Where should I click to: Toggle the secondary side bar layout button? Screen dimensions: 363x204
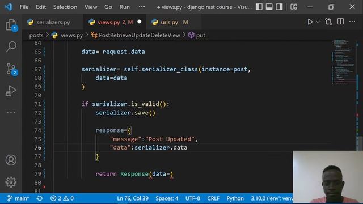pos(279,7)
